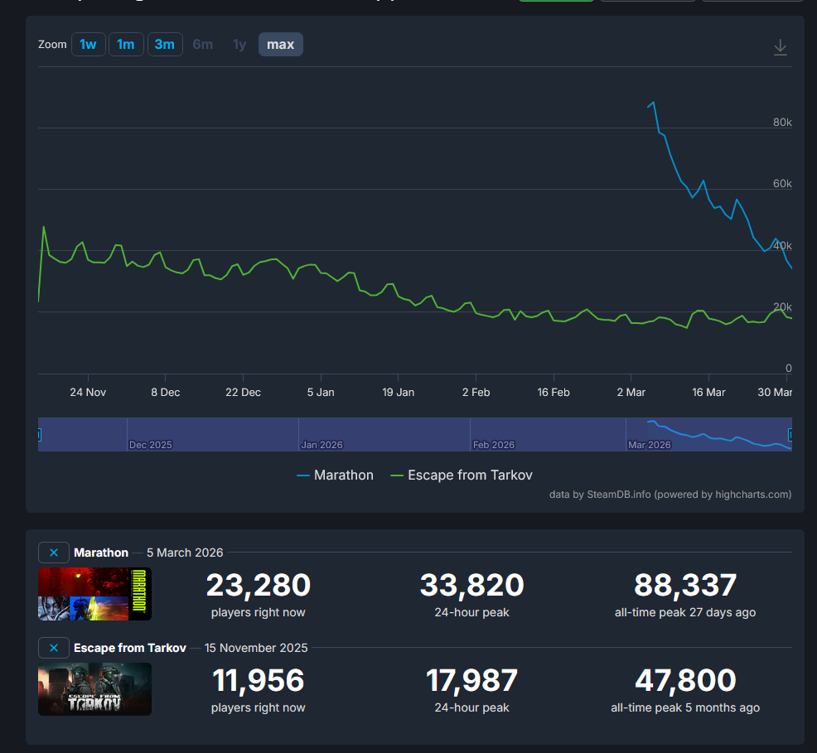Click the Marathon peak point on chart
This screenshot has width=817, height=753.
(x=654, y=103)
